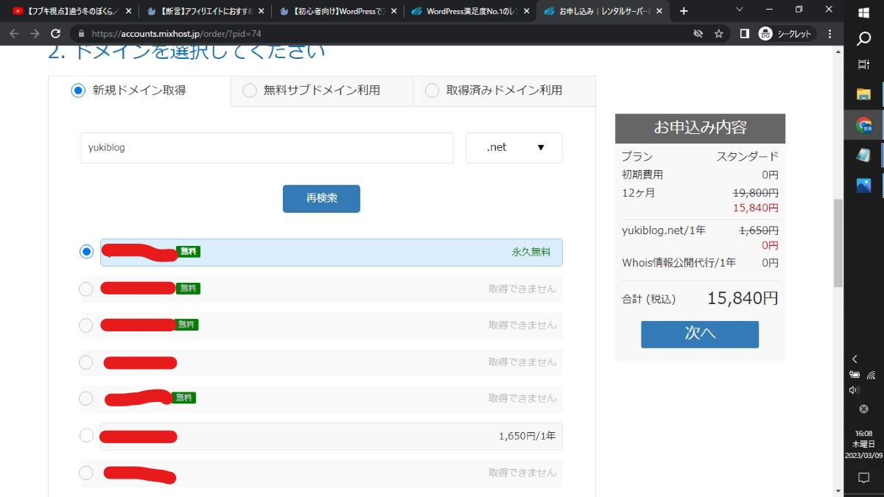Open the Windows notification center icon
Viewport: 884px width, 497px height.
pos(864,478)
